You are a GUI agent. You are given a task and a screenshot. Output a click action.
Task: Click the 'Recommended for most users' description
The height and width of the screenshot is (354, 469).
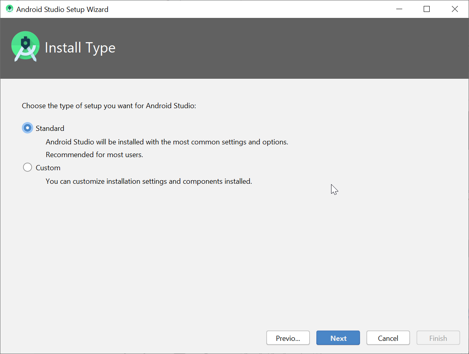pyautogui.click(x=94, y=154)
